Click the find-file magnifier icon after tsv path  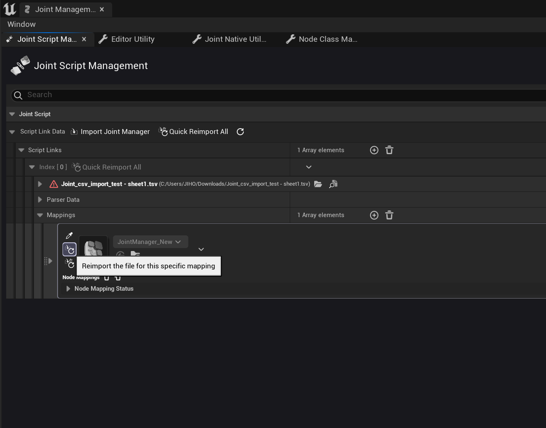333,184
